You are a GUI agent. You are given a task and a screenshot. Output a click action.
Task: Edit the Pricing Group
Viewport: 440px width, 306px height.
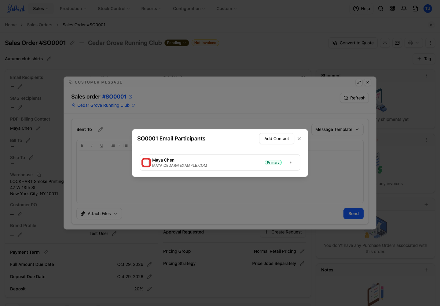(302, 251)
